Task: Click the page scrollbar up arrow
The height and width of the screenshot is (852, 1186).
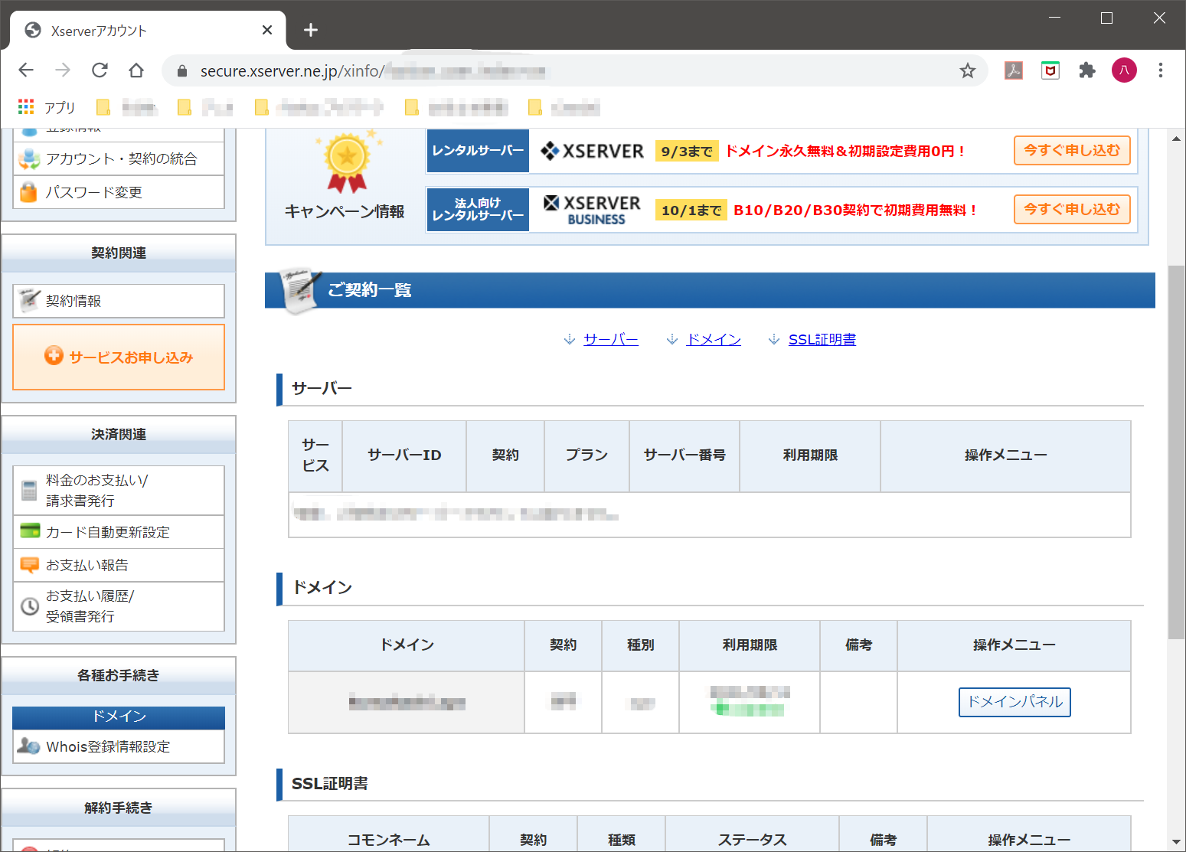Action: (1176, 139)
